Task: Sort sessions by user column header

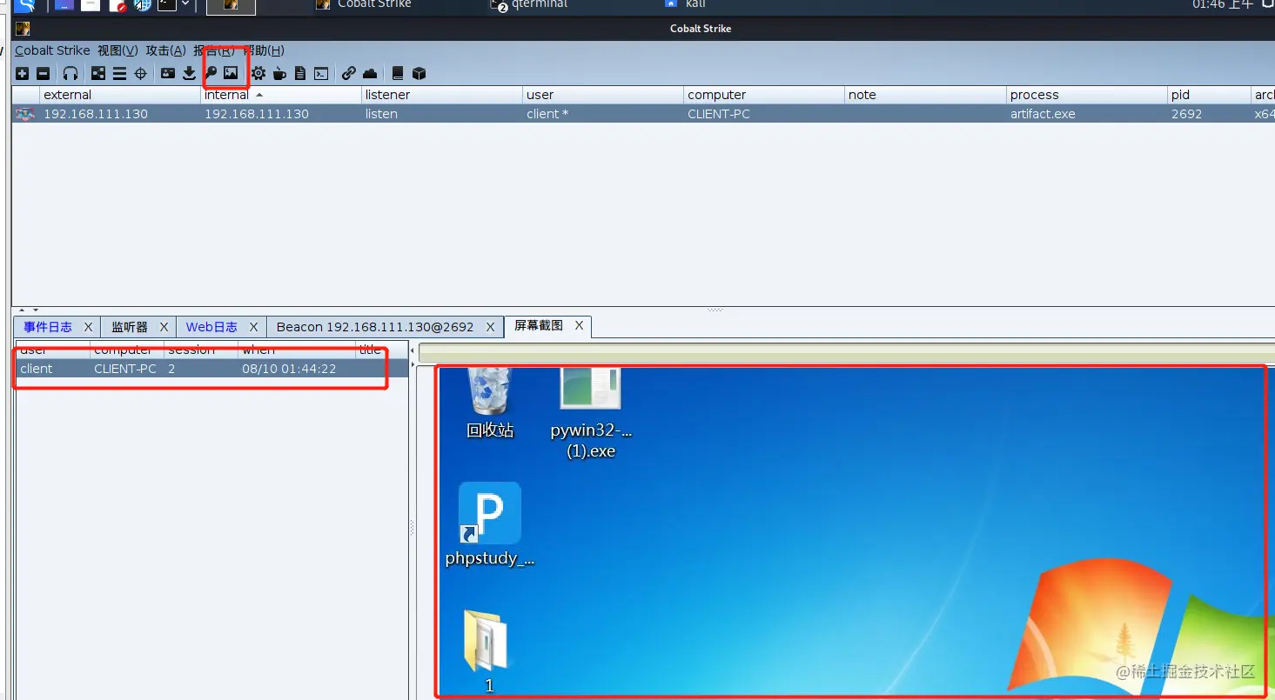Action: (603, 95)
